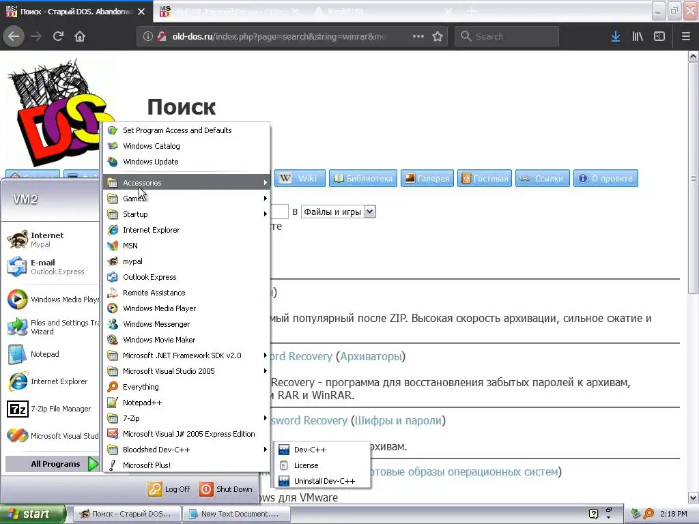The width and height of the screenshot is (699, 524).
Task: Click the browser Search input field
Action: (x=507, y=36)
